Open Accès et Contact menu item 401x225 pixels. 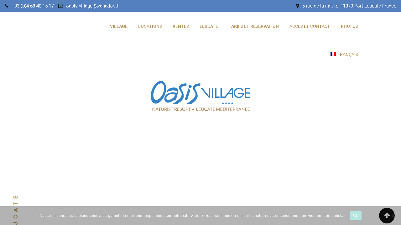(x=310, y=26)
